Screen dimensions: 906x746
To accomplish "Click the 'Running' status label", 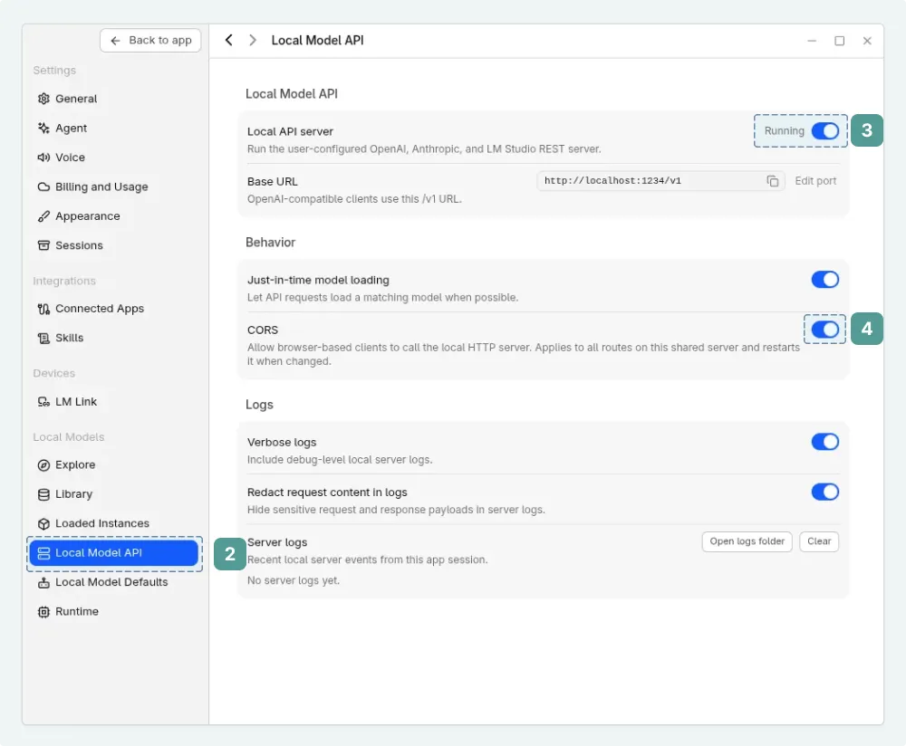I will 784,131.
